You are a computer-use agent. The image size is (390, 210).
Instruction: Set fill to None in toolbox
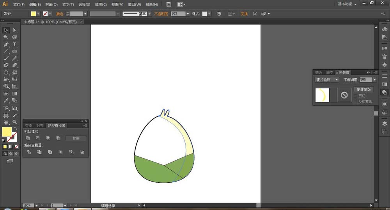click(x=16, y=147)
